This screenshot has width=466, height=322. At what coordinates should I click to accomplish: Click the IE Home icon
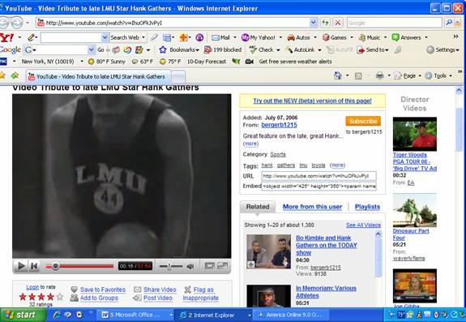click(338, 75)
